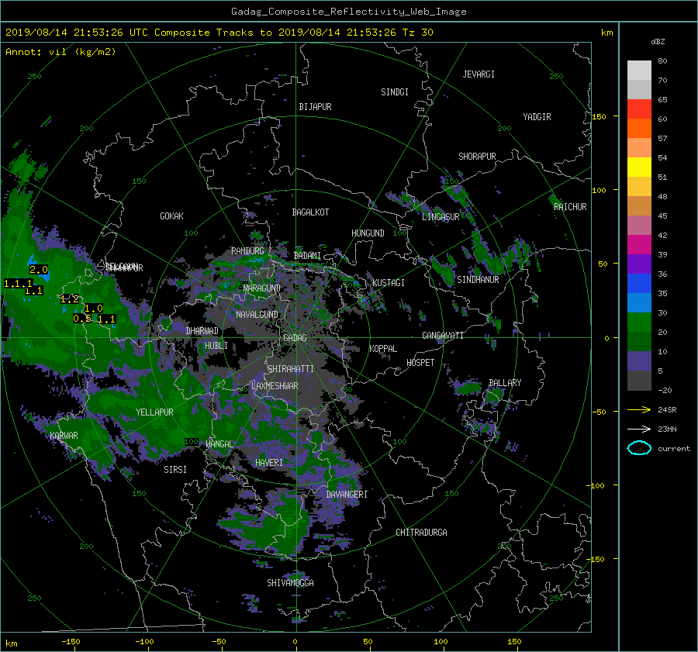This screenshot has height=652, width=698.
Task: Click the RAMDURG label
Action: tap(247, 251)
